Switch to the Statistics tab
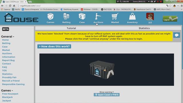 tap(144, 28)
